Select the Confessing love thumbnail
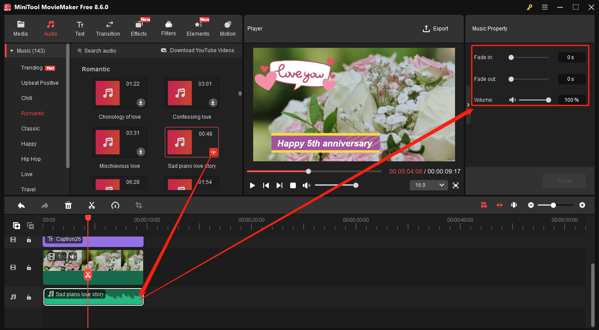Screen dimensions: 599x330 point(192,93)
